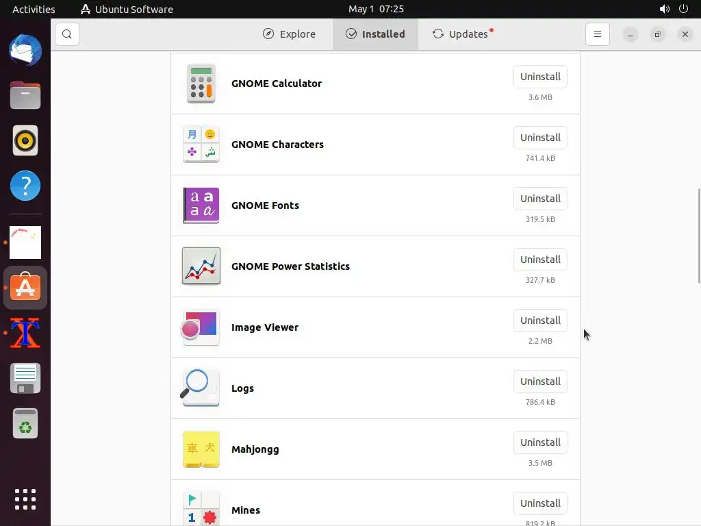Click the 327.7 kB size label

pos(540,280)
